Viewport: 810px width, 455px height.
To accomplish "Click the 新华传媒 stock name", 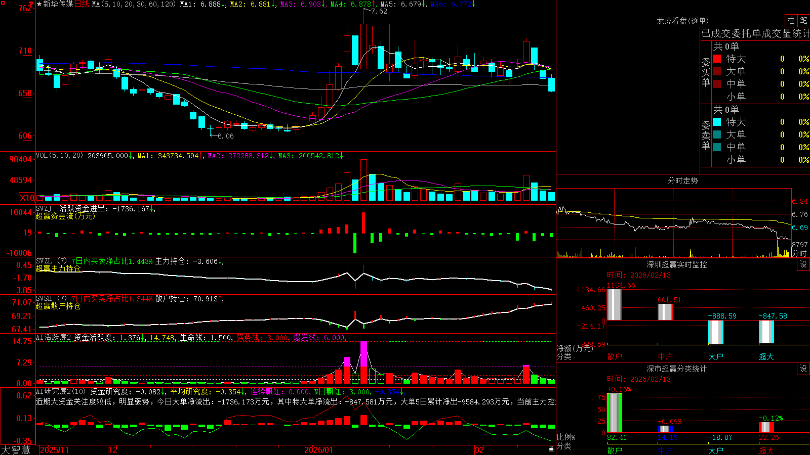I will (x=58, y=4).
